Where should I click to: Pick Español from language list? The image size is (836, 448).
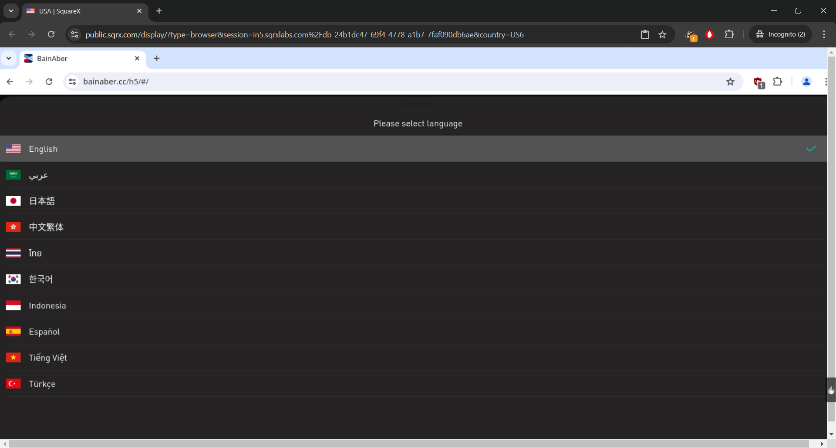pyautogui.click(x=44, y=331)
